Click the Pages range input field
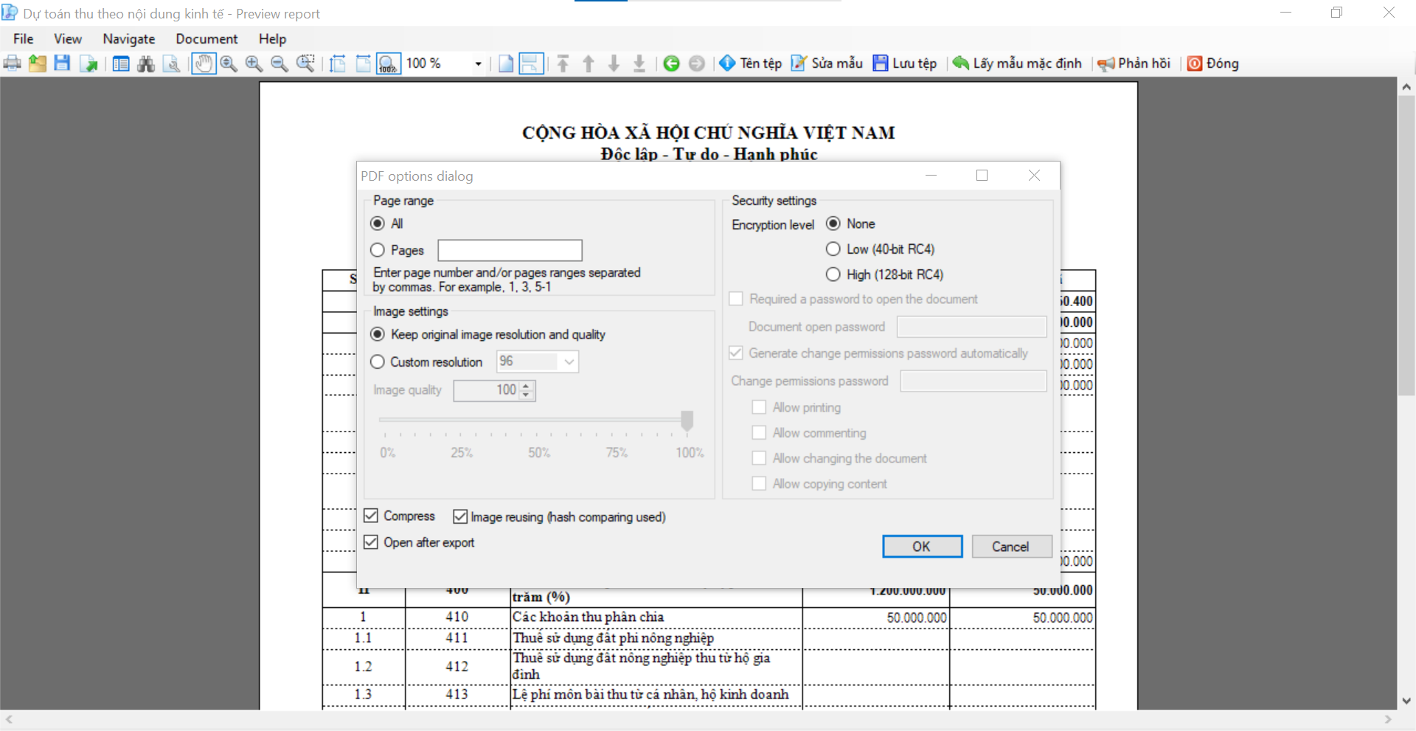Image resolution: width=1416 pixels, height=731 pixels. click(510, 250)
